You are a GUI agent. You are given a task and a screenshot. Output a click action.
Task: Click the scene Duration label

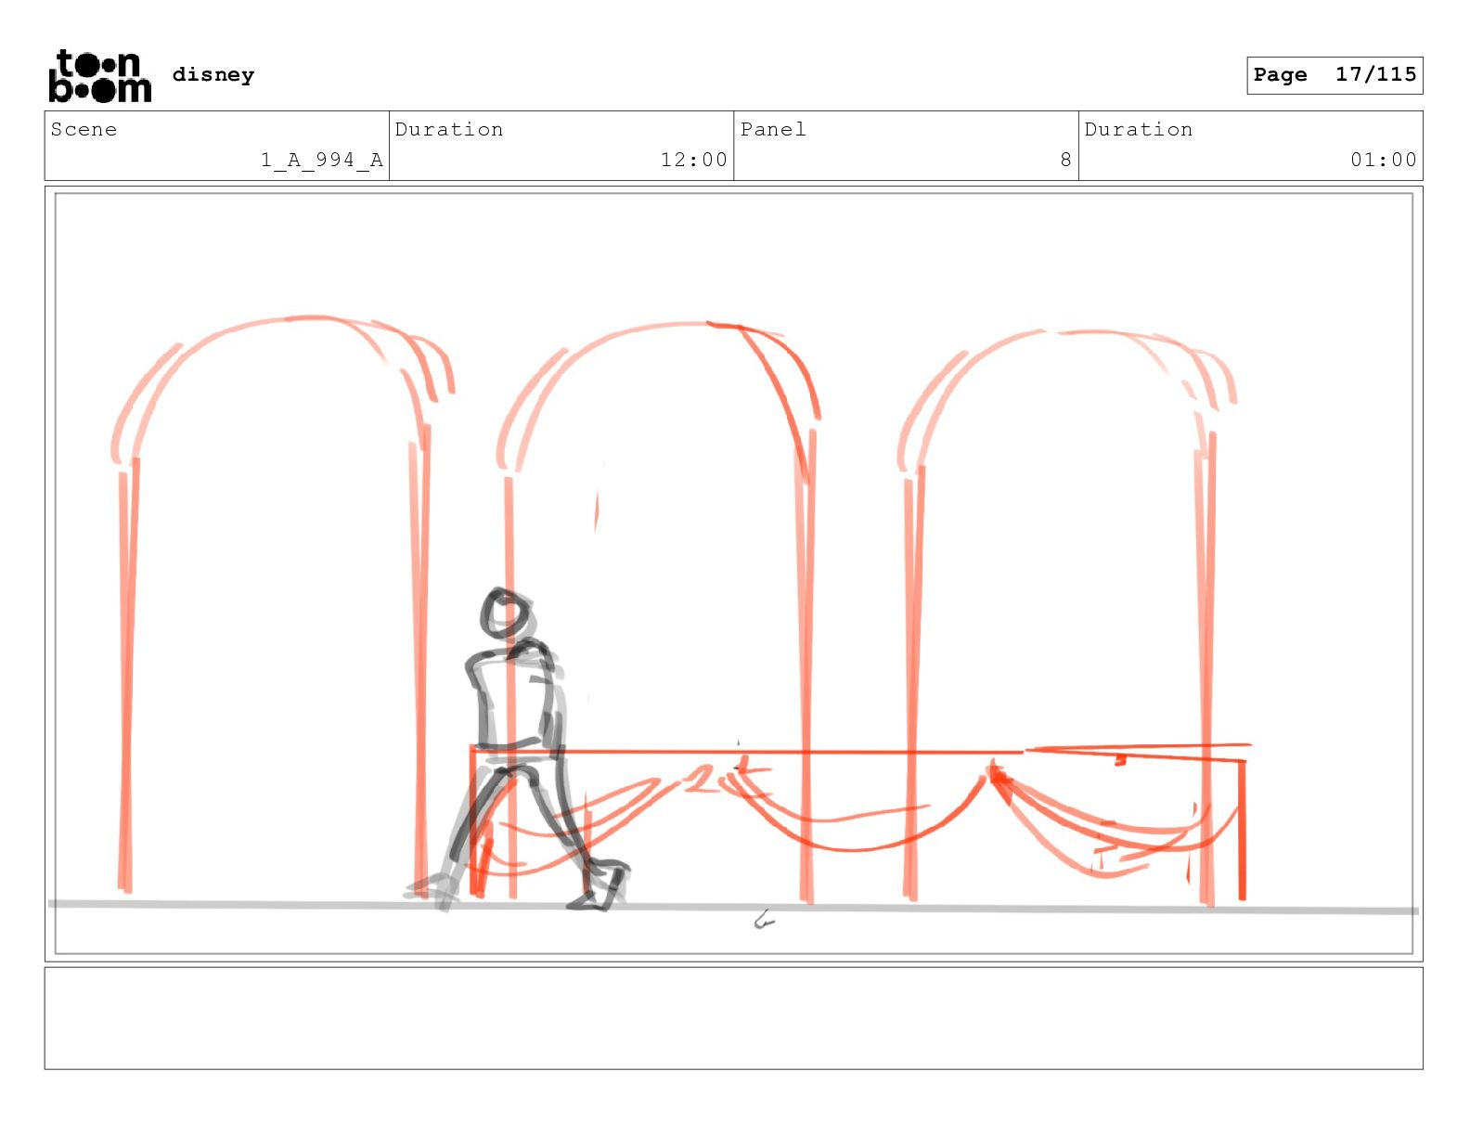click(449, 130)
